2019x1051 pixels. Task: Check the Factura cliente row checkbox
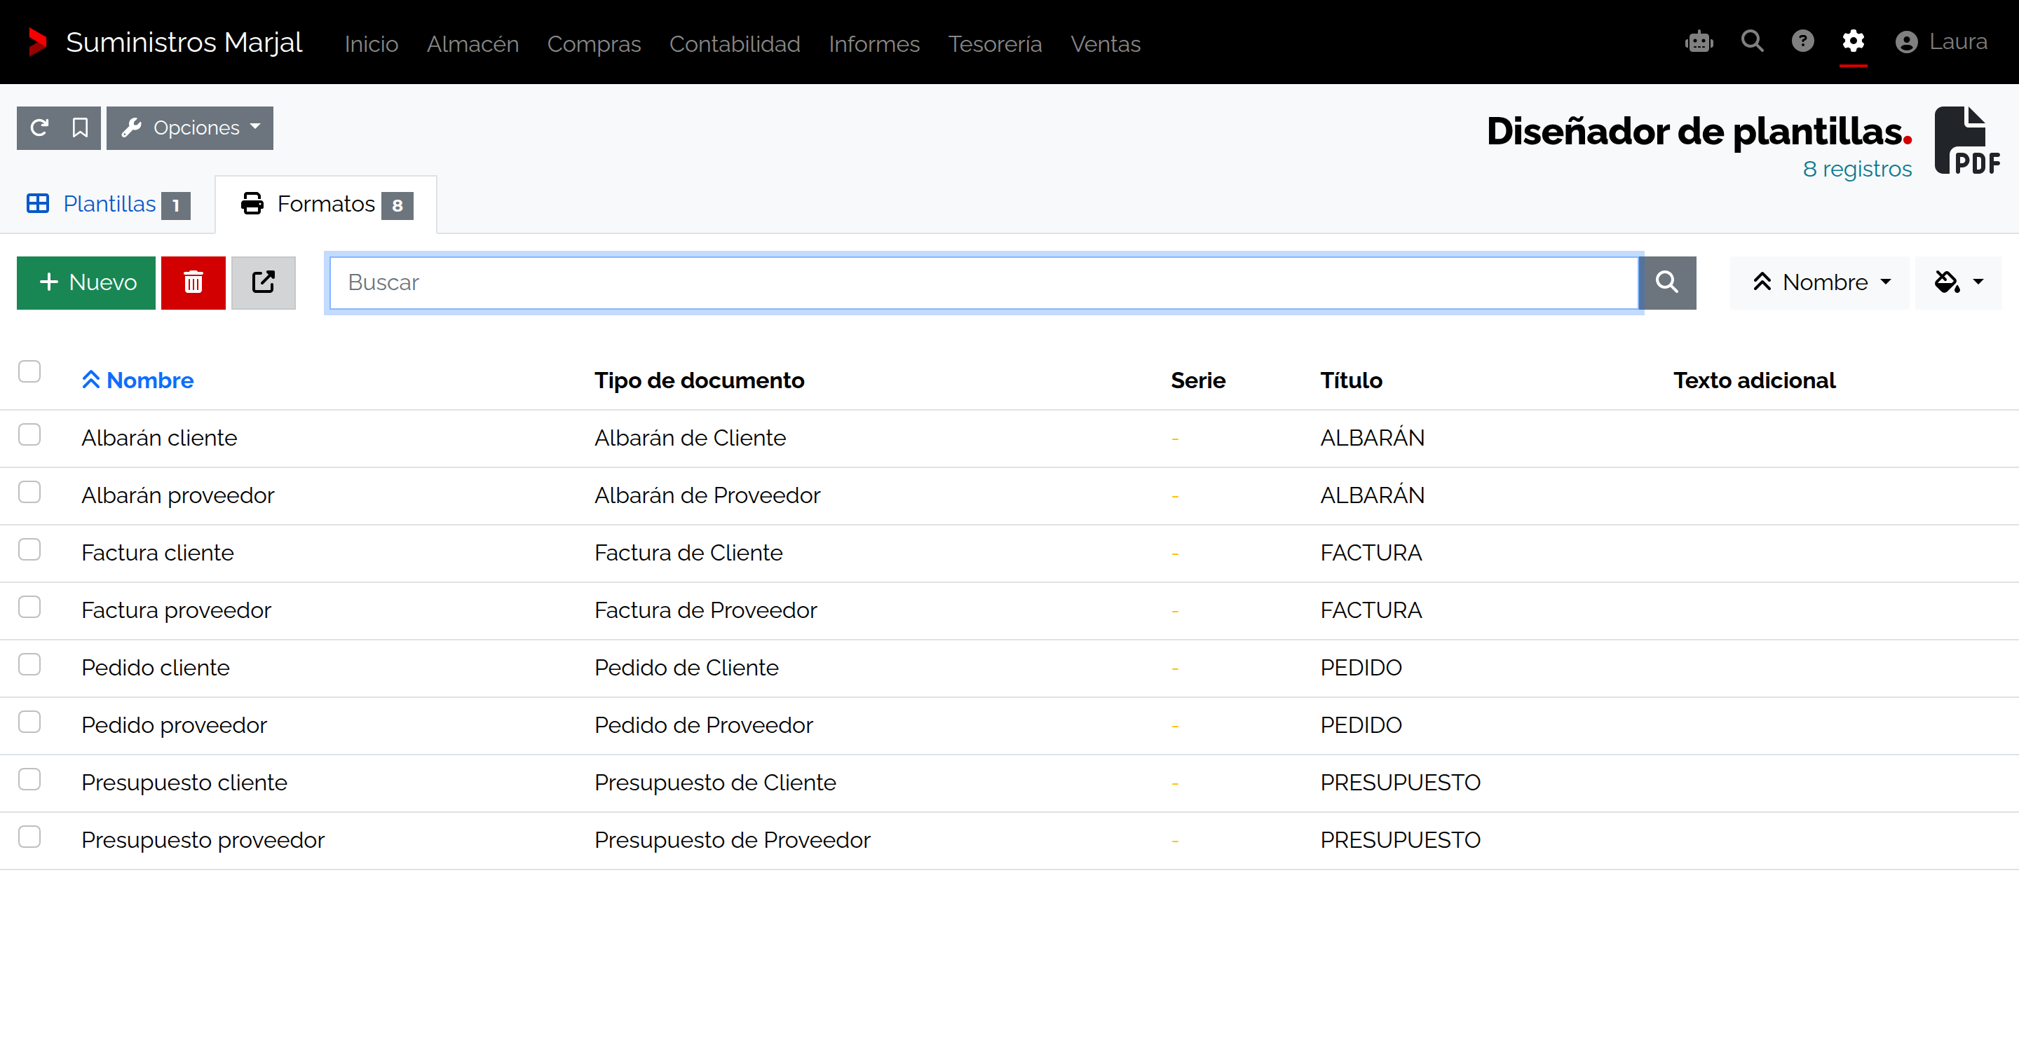29,550
